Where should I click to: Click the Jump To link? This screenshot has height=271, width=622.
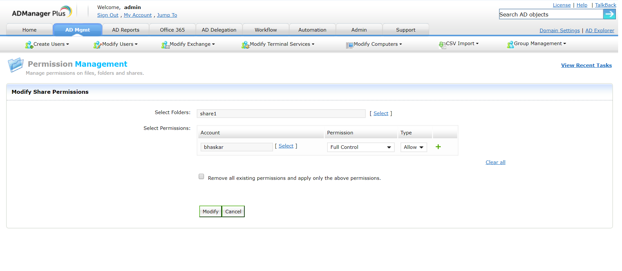[167, 15]
